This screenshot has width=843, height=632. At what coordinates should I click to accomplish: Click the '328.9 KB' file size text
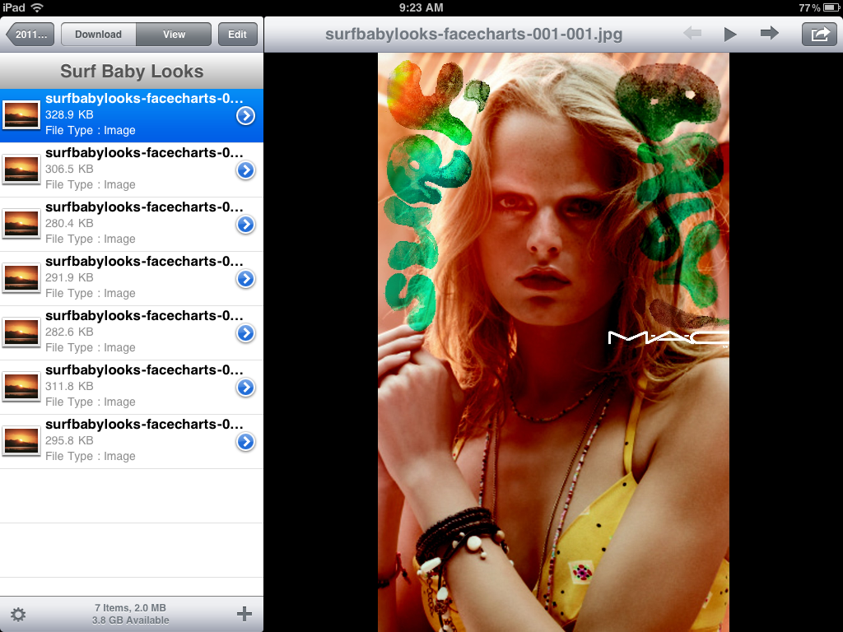point(69,114)
